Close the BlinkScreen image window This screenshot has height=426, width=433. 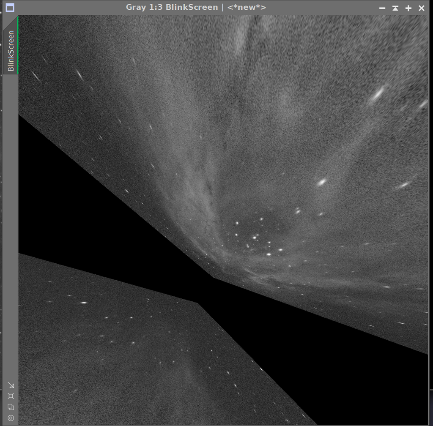[422, 8]
